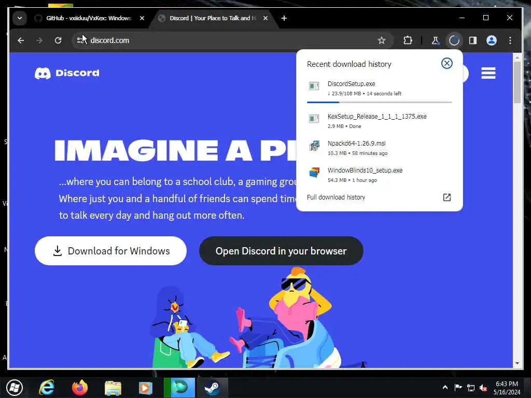Click the forward navigation arrow
Image resolution: width=531 pixels, height=398 pixels.
tap(39, 40)
